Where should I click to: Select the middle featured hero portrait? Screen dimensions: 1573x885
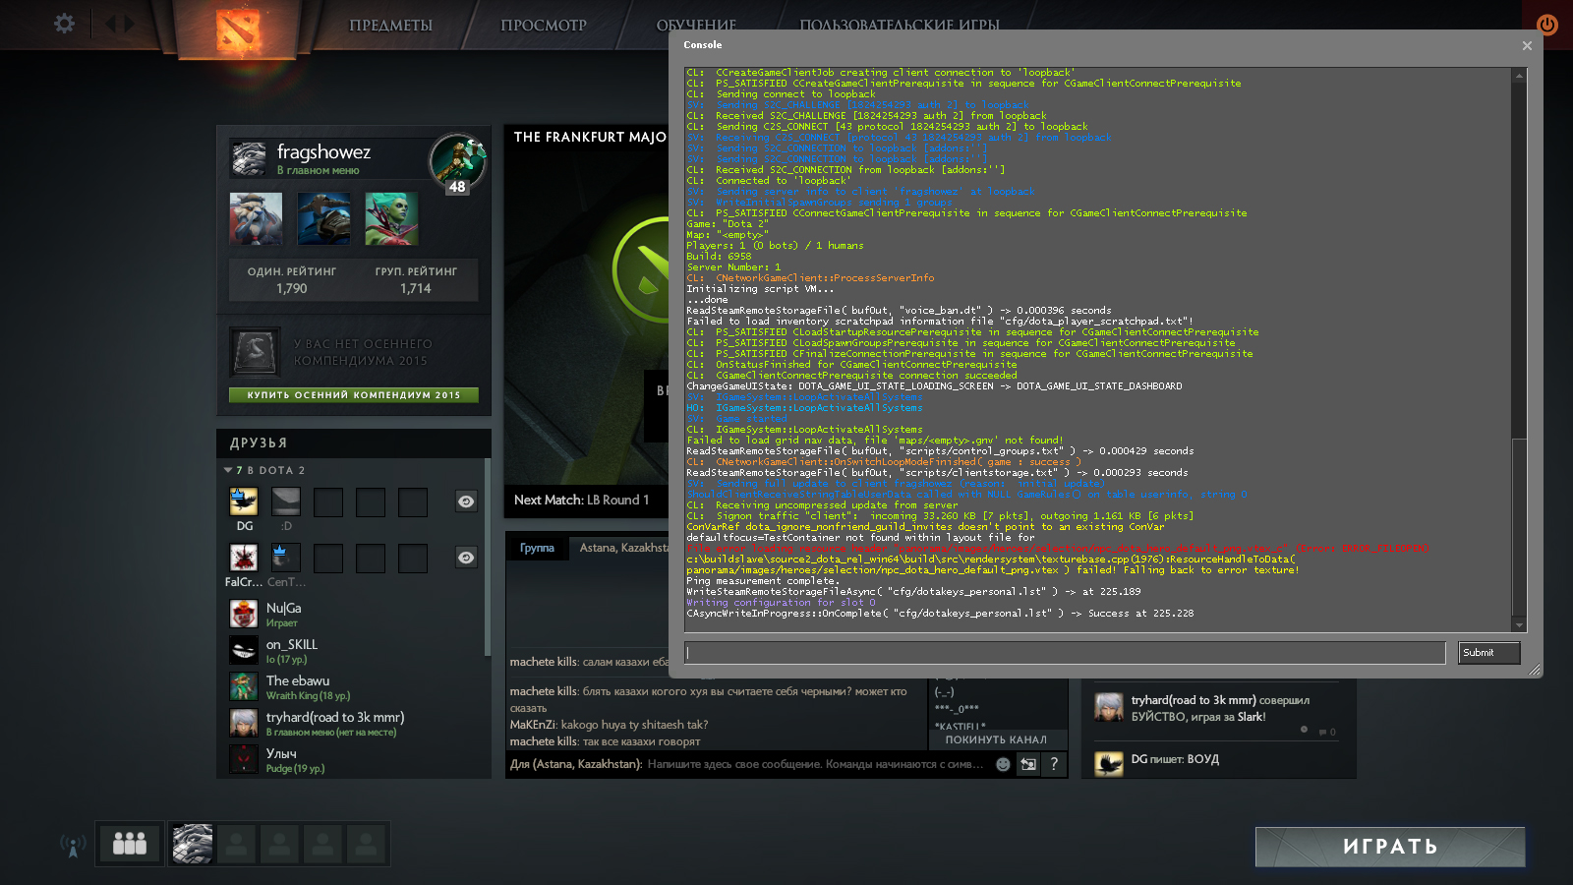pyautogui.click(x=323, y=218)
